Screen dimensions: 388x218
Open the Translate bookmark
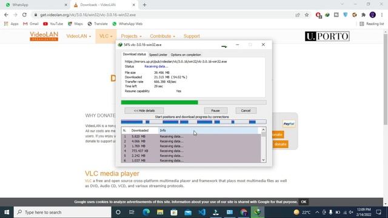(x=98, y=24)
